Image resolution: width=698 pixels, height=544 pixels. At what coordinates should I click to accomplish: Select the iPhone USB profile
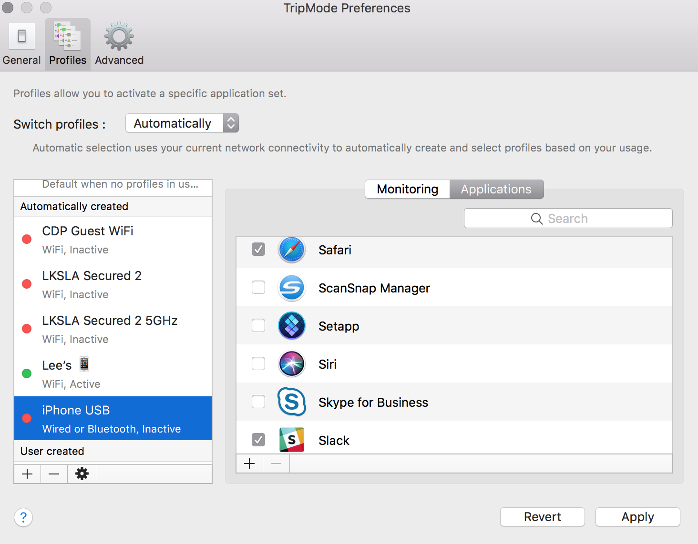[113, 418]
